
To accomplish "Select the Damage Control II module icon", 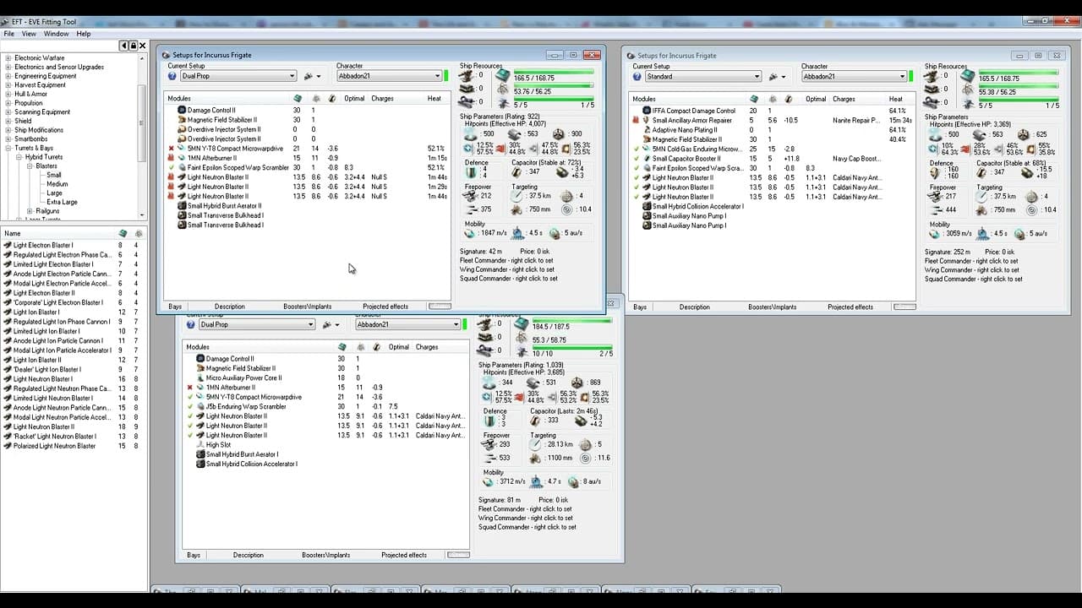I will [x=181, y=111].
